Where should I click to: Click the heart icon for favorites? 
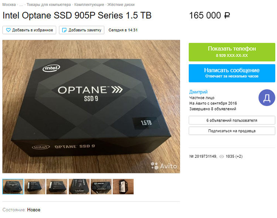pos(8,30)
